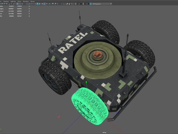This screenshot has width=178, height=134.
Task: Select the 2D Pan/Zoom icon
Action: [x=11, y=4]
